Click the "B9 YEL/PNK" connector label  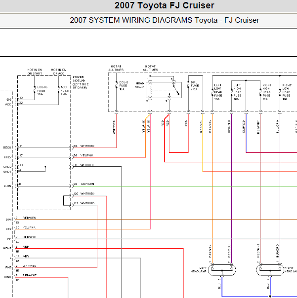(x=84, y=155)
